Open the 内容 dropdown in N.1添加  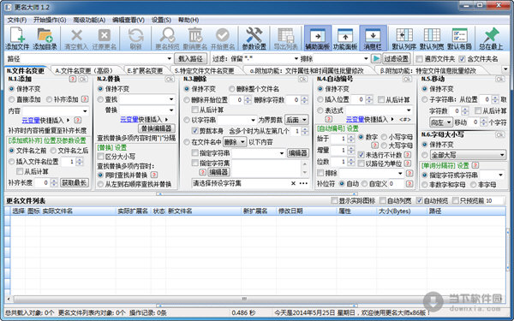85,111
